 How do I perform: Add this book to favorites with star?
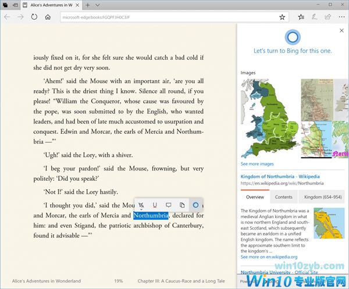coord(282,17)
